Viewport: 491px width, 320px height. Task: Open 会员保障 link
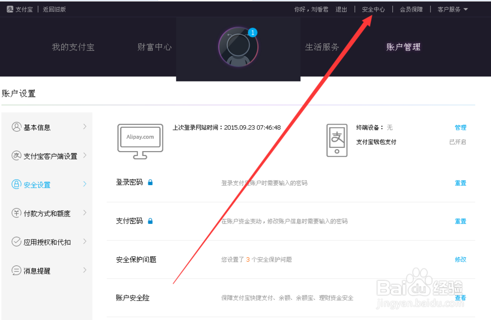411,9
